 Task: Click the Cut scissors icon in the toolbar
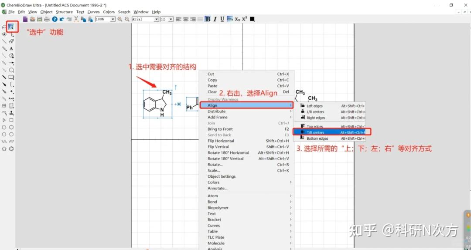click(76, 19)
